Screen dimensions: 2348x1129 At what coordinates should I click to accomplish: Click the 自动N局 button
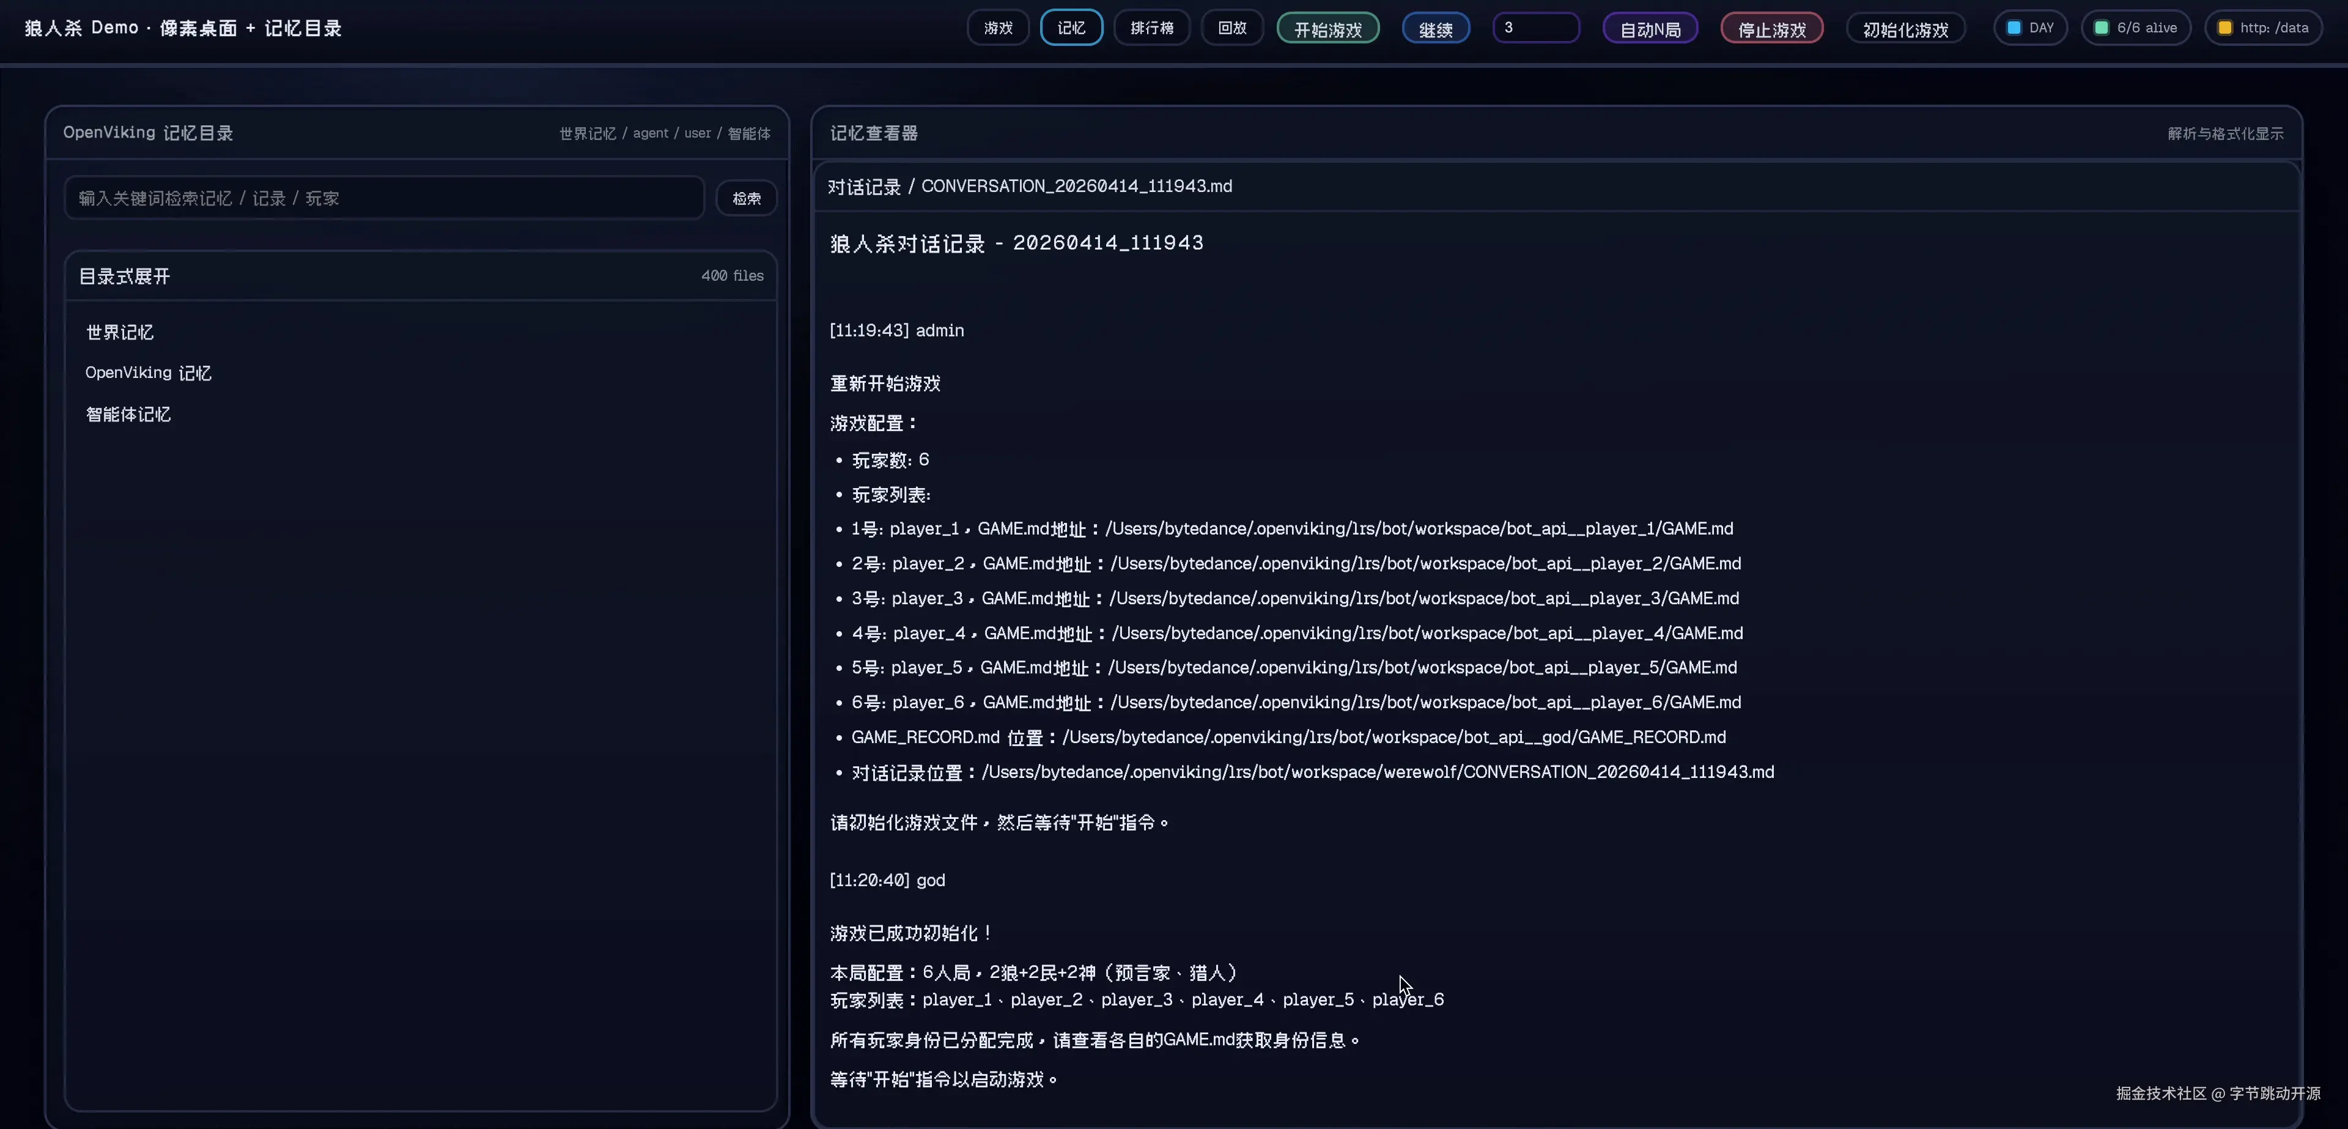[1650, 29]
